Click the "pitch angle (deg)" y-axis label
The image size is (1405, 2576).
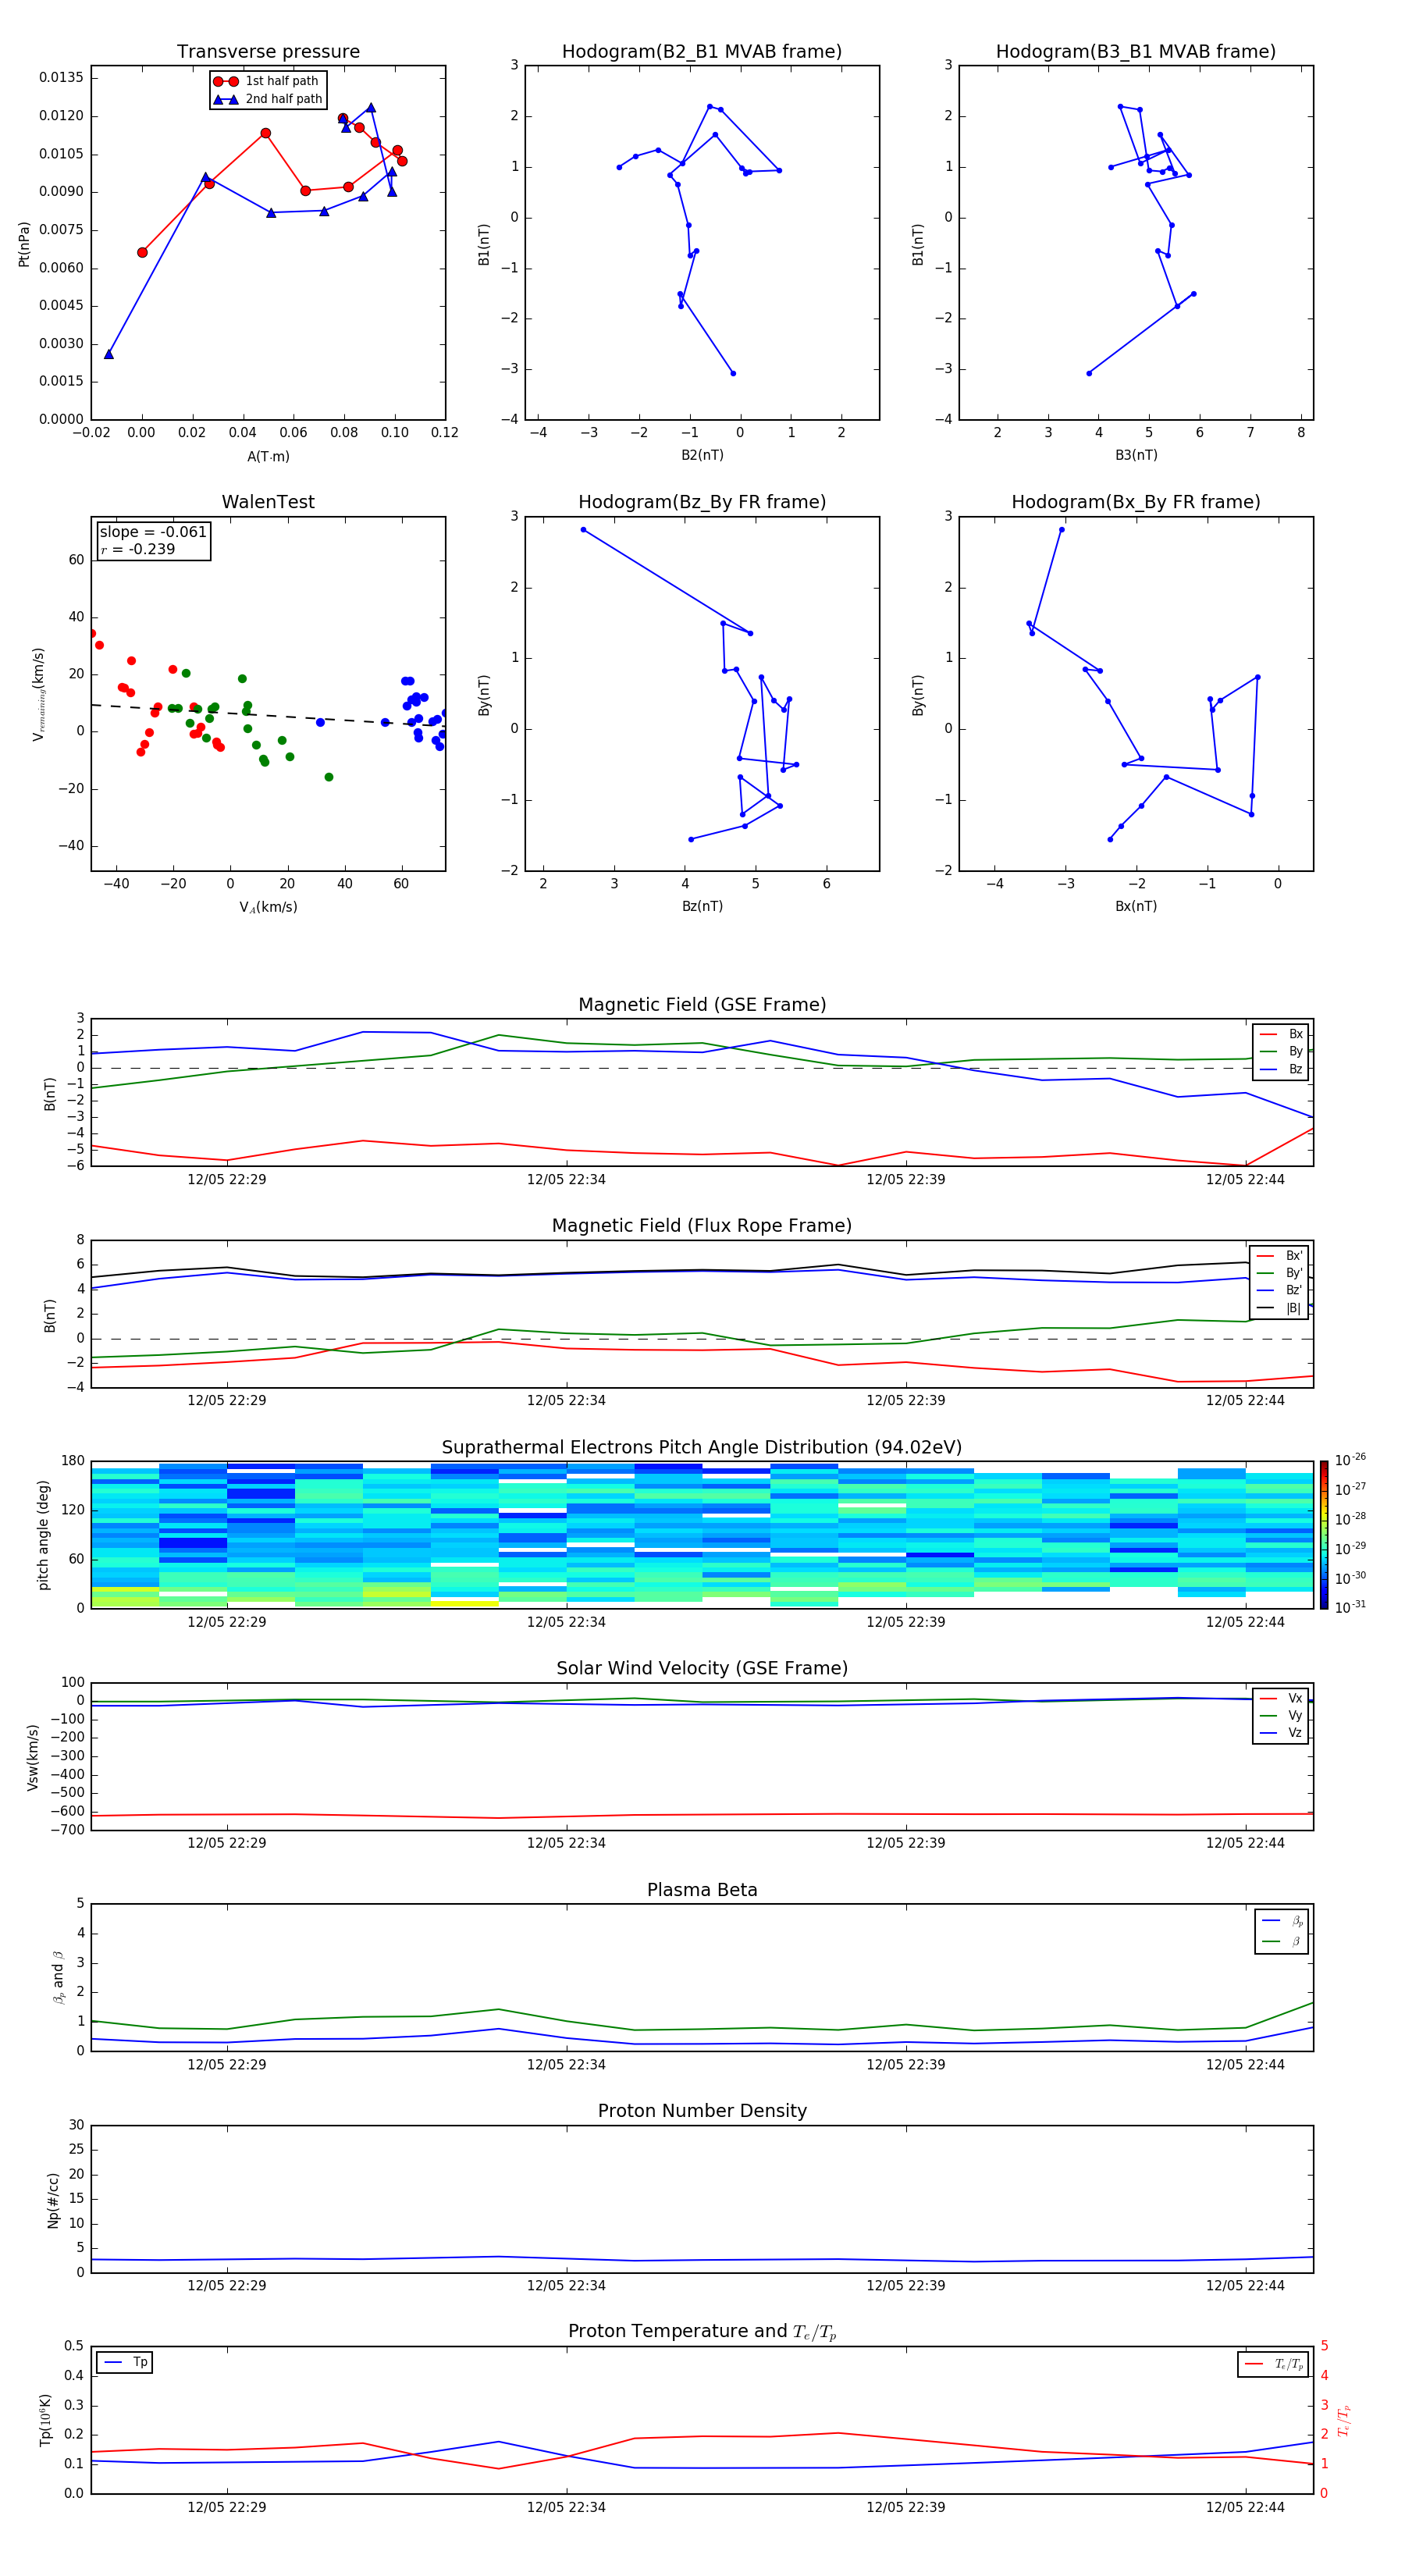[43, 1535]
